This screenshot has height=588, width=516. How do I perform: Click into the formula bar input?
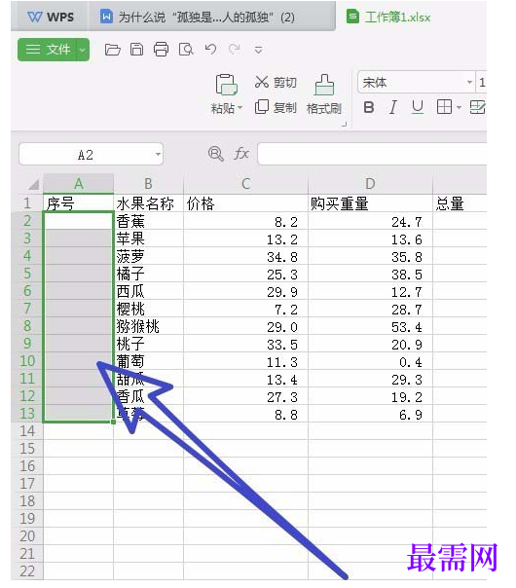coord(372,154)
